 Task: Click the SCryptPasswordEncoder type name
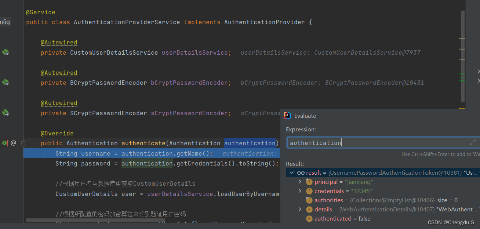tap(109, 113)
